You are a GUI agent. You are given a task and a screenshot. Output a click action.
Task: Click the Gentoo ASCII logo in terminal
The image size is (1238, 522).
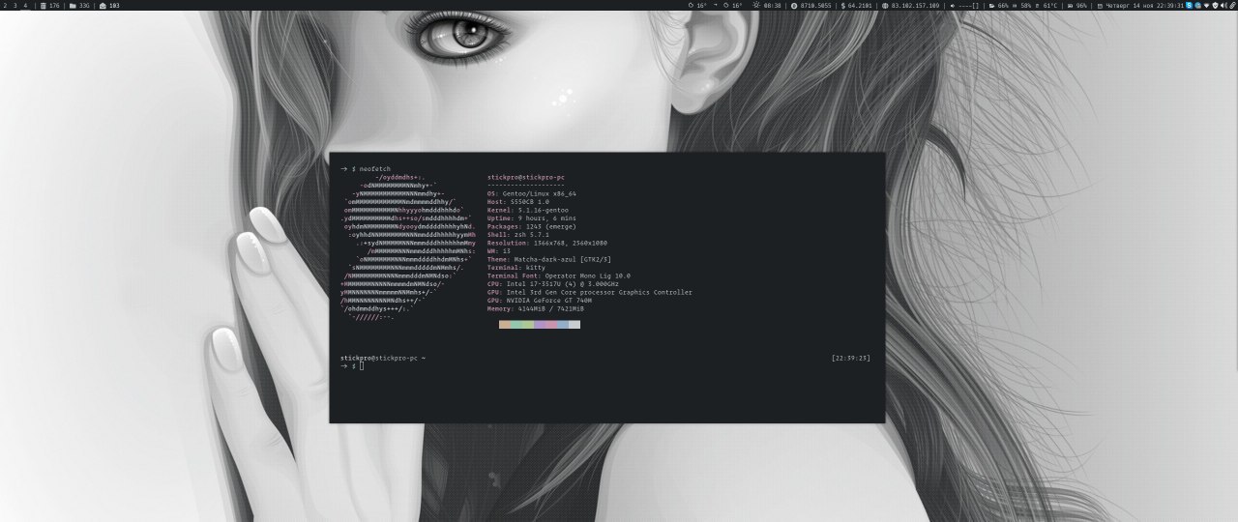[408, 248]
